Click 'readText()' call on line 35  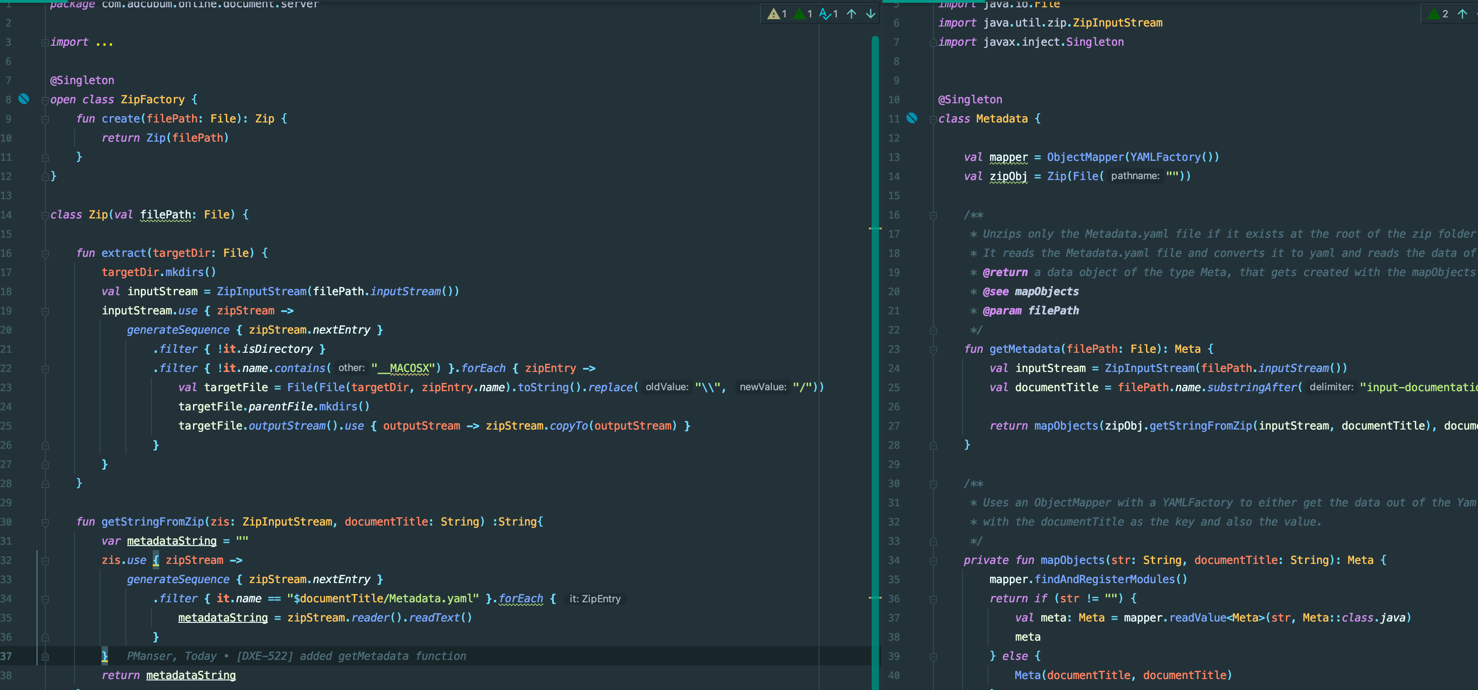point(440,618)
